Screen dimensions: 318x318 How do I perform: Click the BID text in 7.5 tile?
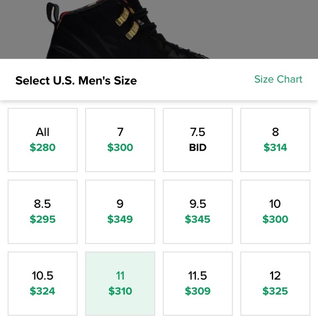pos(198,147)
